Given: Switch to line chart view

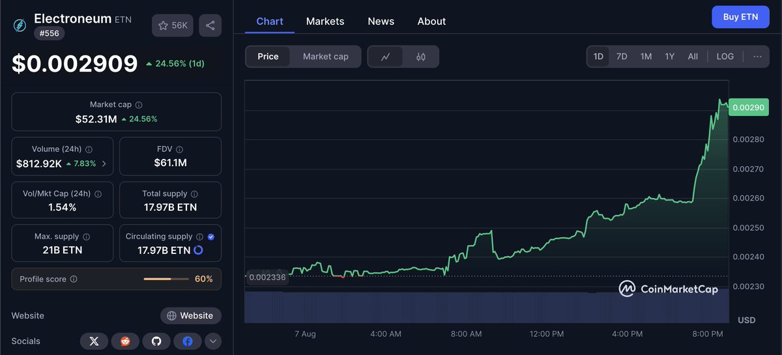Looking at the screenshot, I should coord(386,57).
